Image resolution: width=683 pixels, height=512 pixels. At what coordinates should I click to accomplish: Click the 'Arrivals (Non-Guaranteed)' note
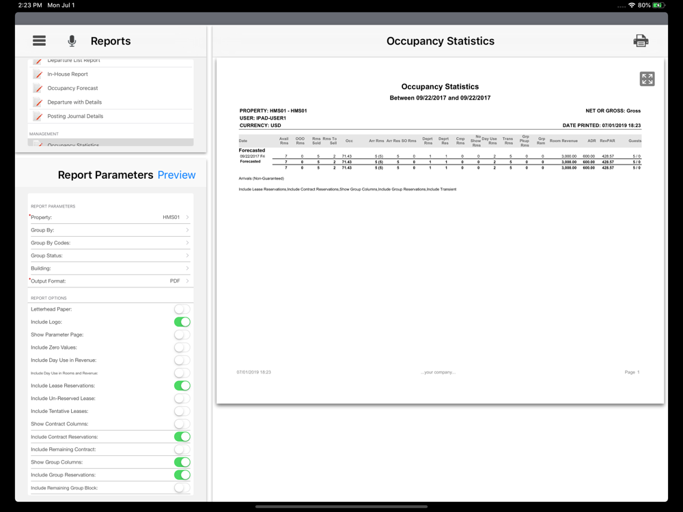point(262,178)
